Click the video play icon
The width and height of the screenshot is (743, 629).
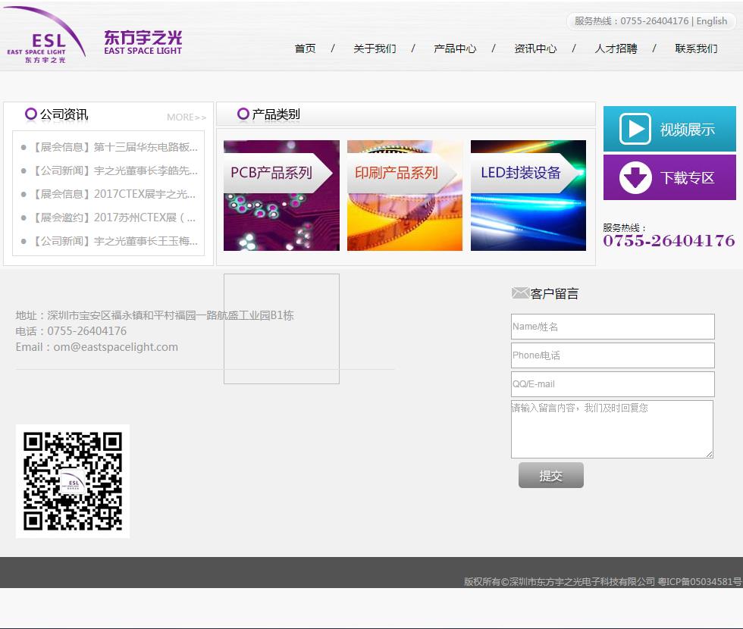point(635,129)
